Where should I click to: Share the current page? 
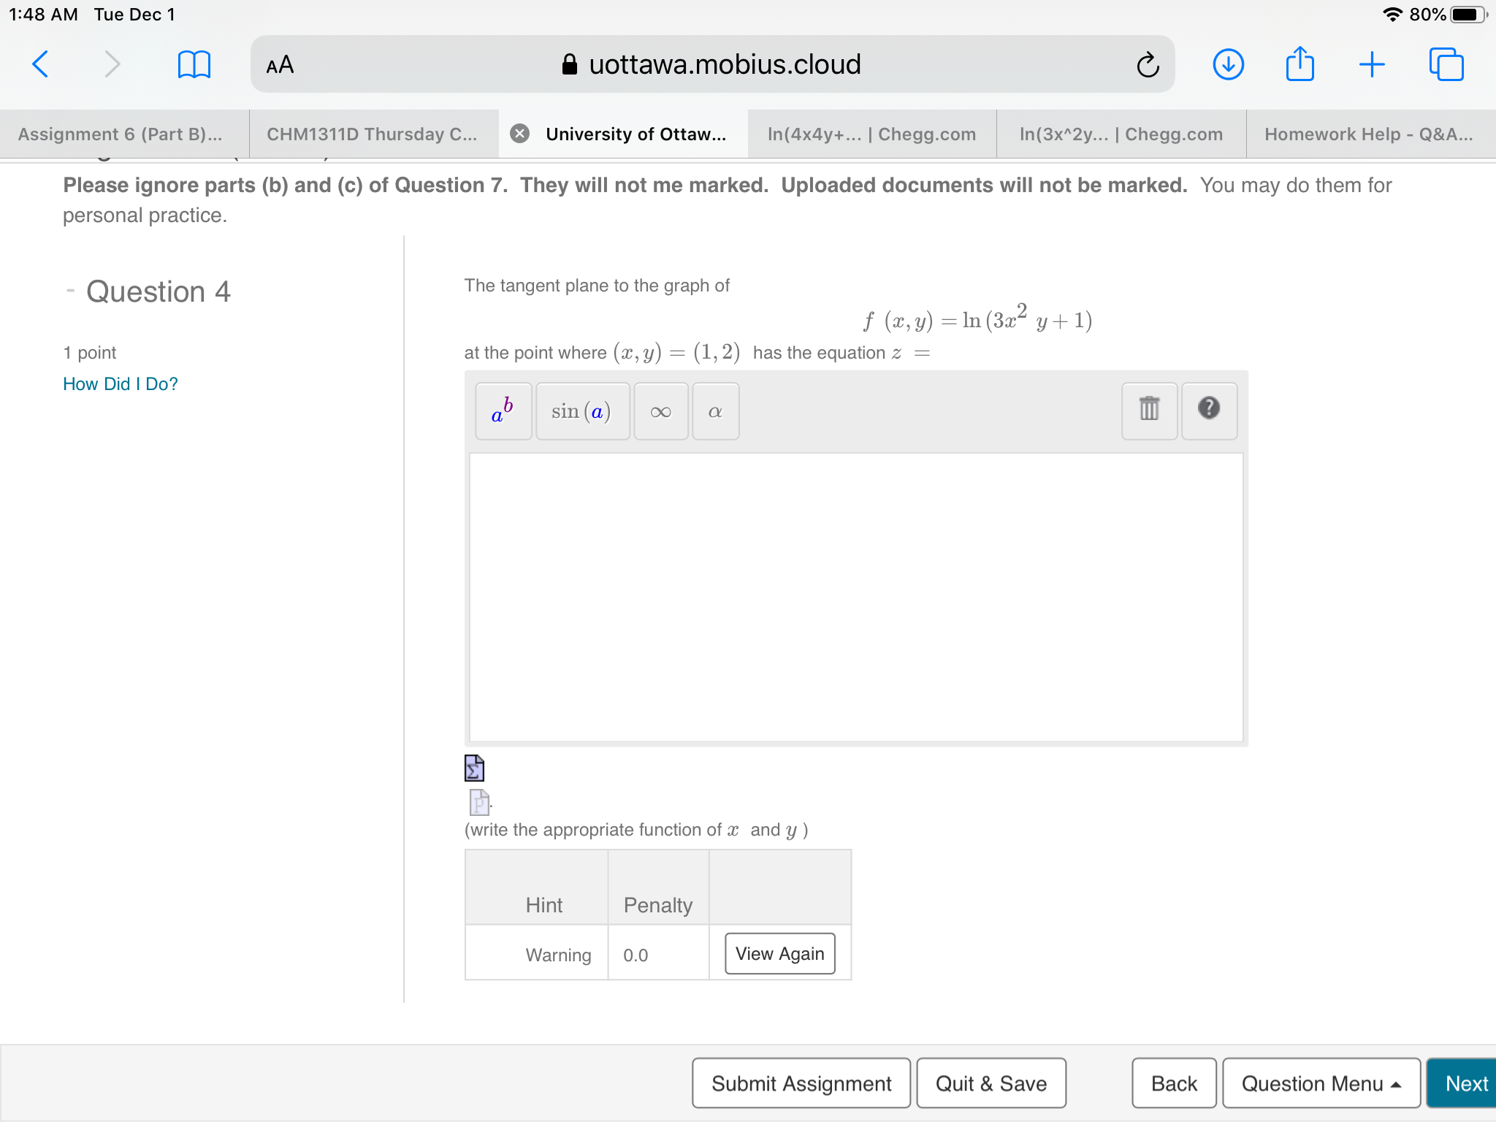(1300, 64)
